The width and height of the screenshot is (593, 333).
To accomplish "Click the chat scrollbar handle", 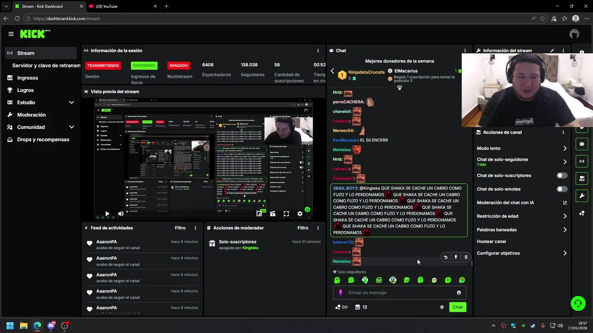I will click(x=472, y=263).
